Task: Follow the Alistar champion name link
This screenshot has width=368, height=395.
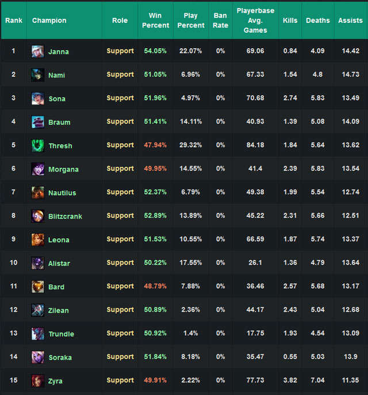Action: click(59, 264)
